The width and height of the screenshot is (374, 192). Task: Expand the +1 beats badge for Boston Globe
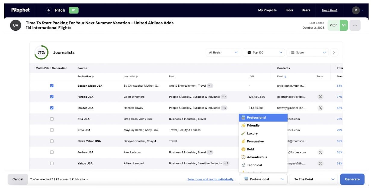[210, 86]
